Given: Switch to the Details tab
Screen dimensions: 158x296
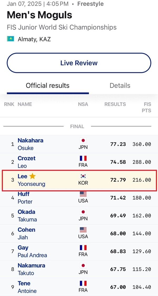Looking at the screenshot, I should pyautogui.click(x=120, y=86).
